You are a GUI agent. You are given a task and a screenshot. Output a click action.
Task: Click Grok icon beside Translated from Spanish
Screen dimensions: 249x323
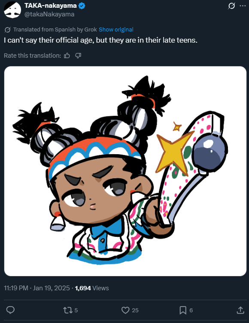7,30
